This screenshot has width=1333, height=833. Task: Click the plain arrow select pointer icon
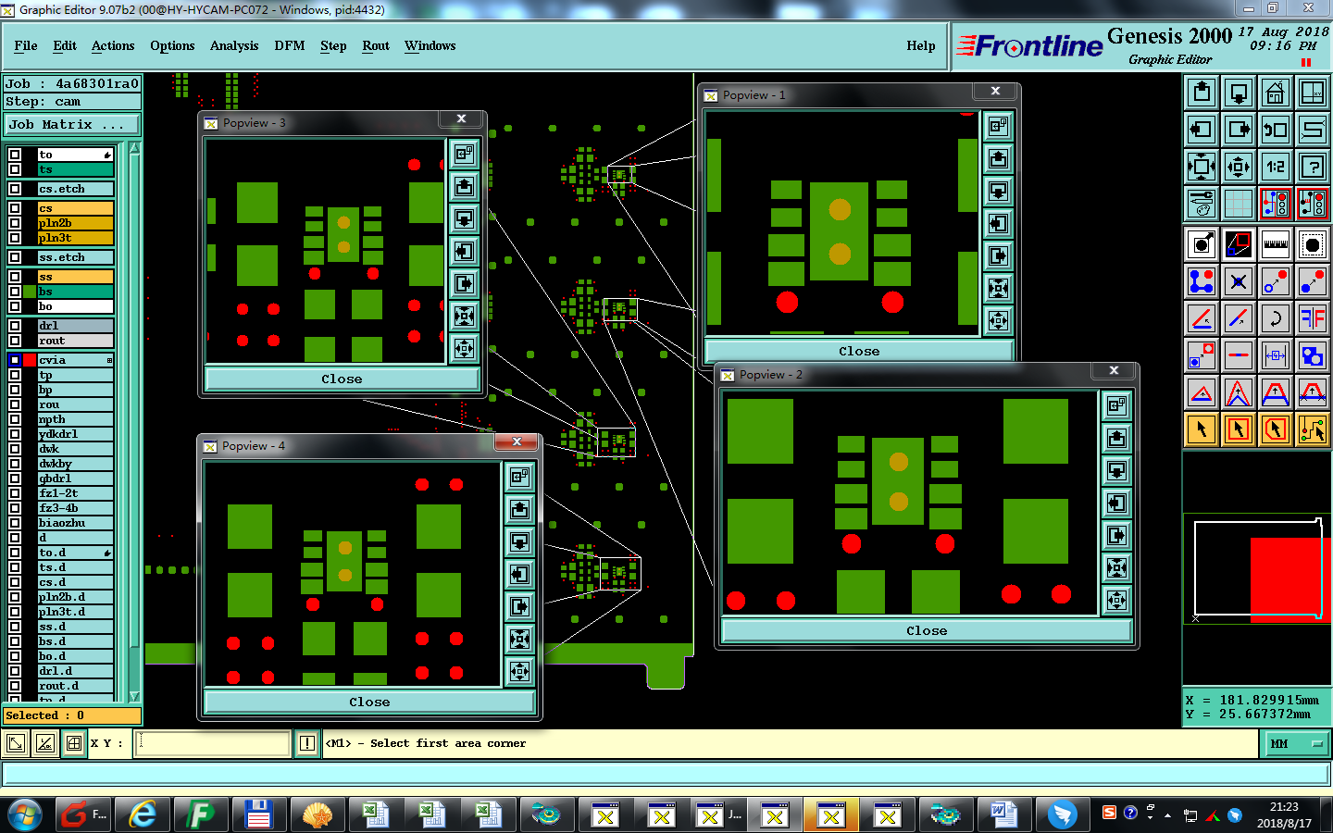pyautogui.click(x=1202, y=429)
